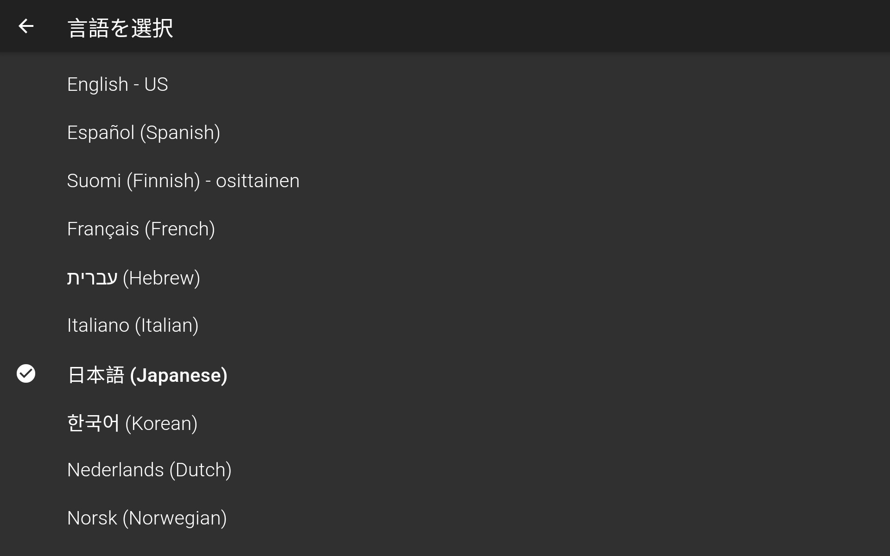Pick 한국어 (Korean) from the list

point(445,423)
